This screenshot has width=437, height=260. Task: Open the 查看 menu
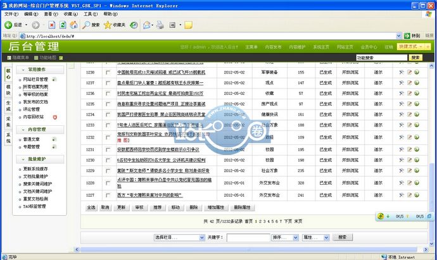(x=51, y=14)
